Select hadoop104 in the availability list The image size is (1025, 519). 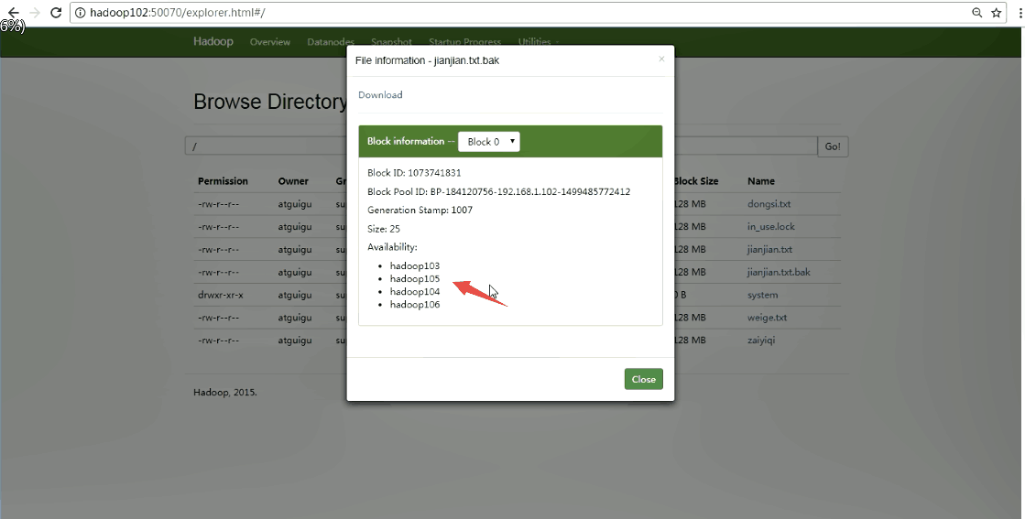pos(414,292)
